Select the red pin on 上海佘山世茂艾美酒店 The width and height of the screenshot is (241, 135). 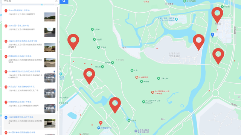click(x=198, y=42)
